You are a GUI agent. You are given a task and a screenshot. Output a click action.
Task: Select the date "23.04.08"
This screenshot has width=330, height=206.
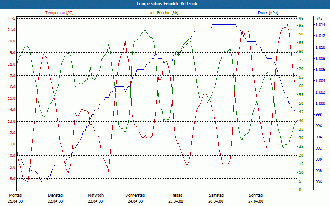pos(95,201)
